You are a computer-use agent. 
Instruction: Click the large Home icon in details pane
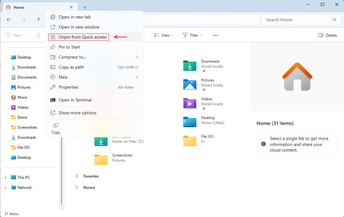[x=297, y=76]
